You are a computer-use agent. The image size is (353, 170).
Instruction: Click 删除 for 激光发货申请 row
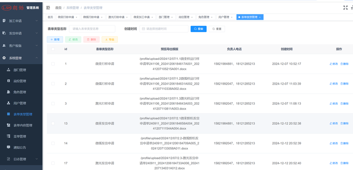345,163
